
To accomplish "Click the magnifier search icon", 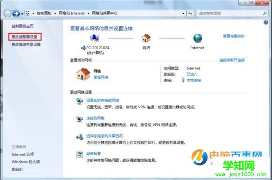I will click(264, 13).
